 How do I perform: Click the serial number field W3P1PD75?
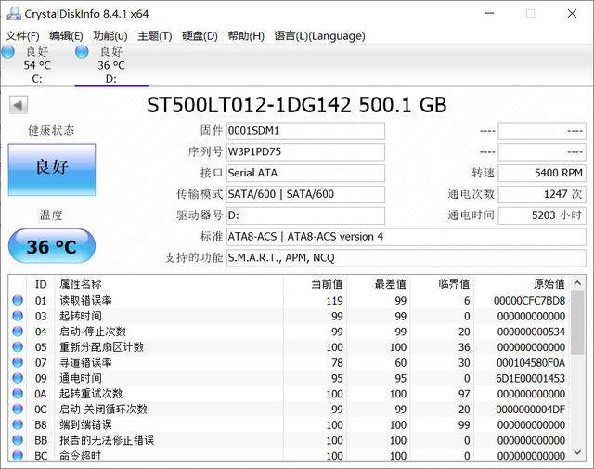click(305, 151)
